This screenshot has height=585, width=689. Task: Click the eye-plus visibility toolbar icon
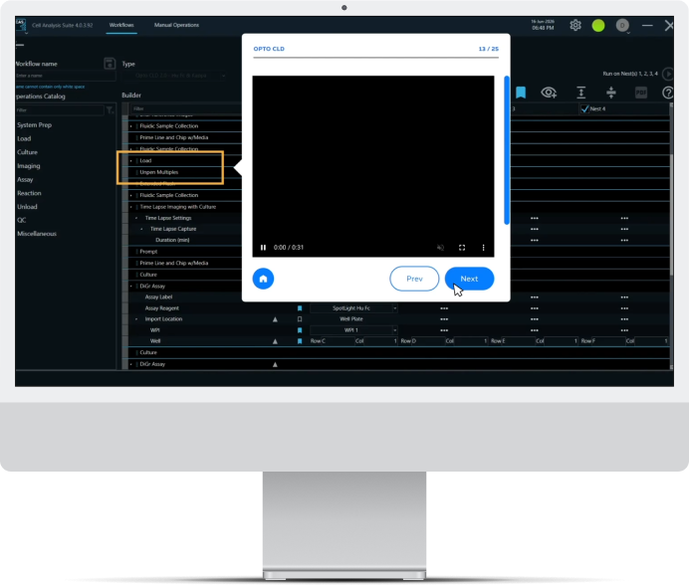549,93
